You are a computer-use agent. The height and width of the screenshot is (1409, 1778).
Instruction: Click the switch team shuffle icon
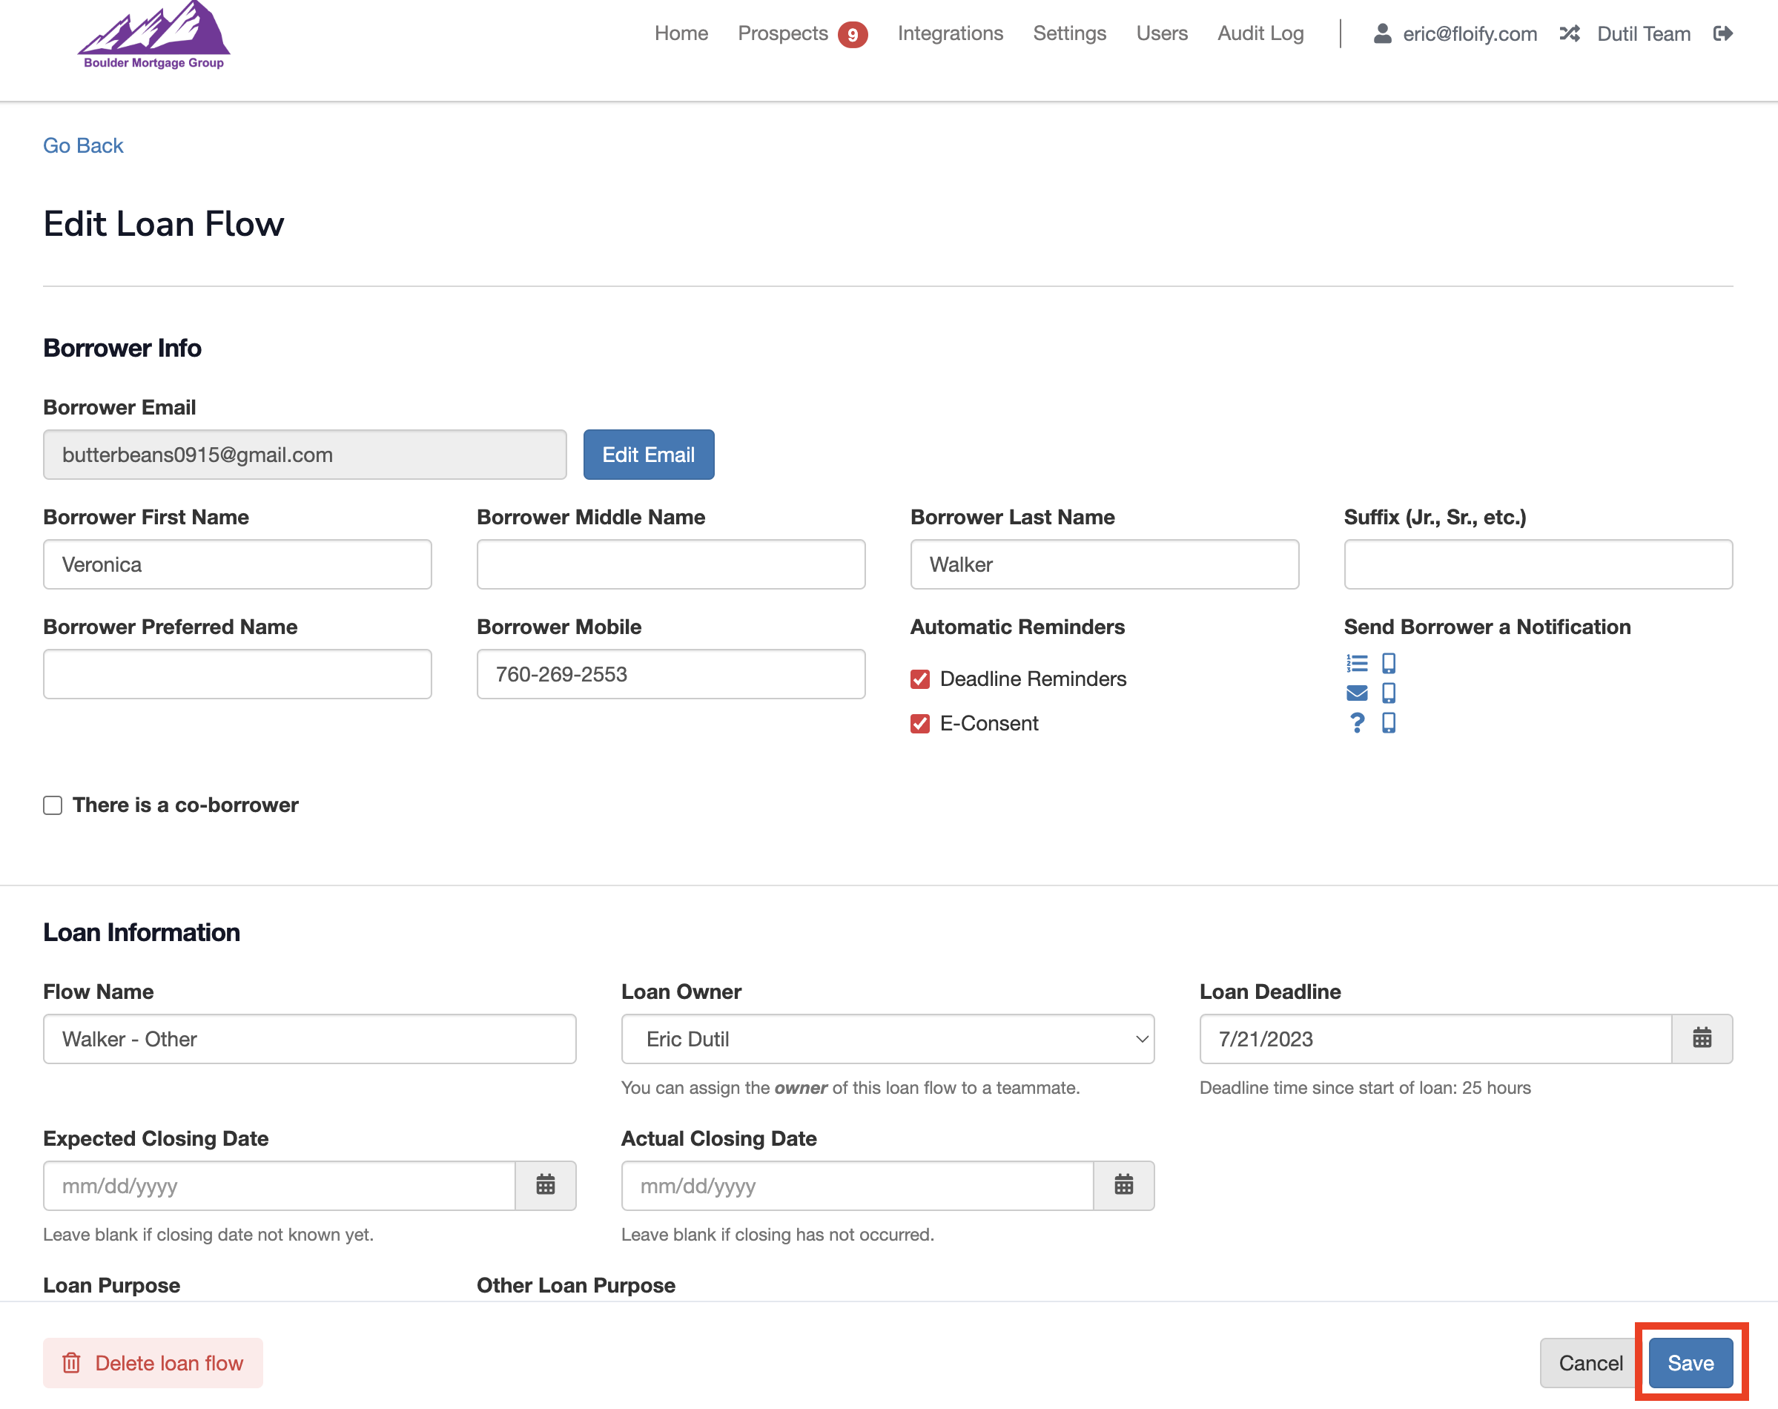(1570, 34)
